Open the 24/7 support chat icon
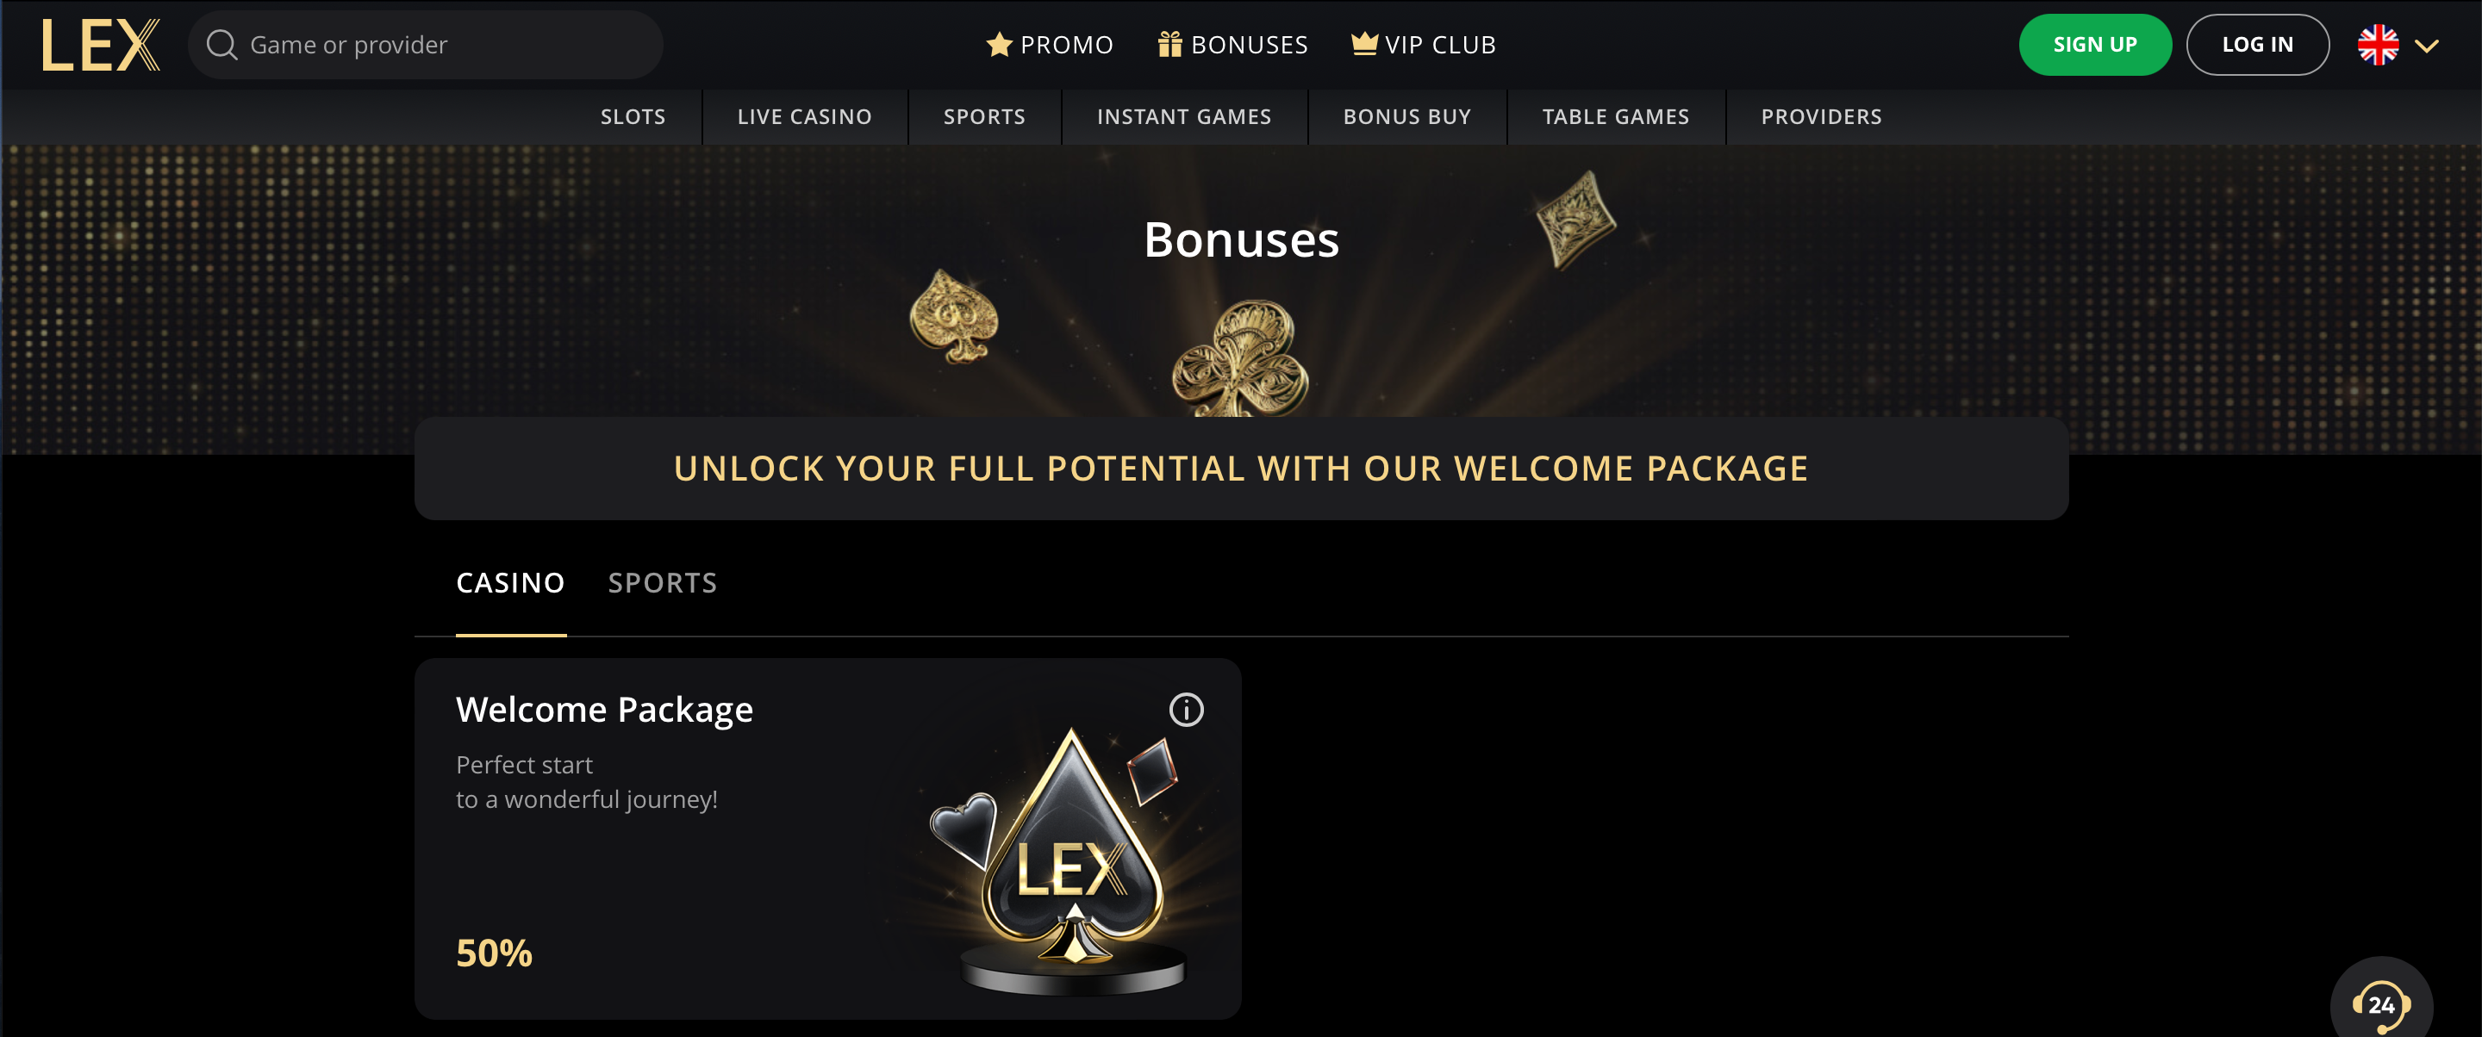 point(2381,1005)
